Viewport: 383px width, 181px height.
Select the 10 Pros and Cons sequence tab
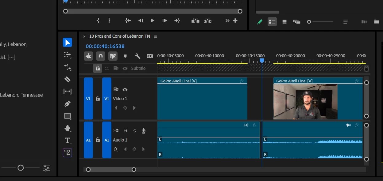(119, 36)
